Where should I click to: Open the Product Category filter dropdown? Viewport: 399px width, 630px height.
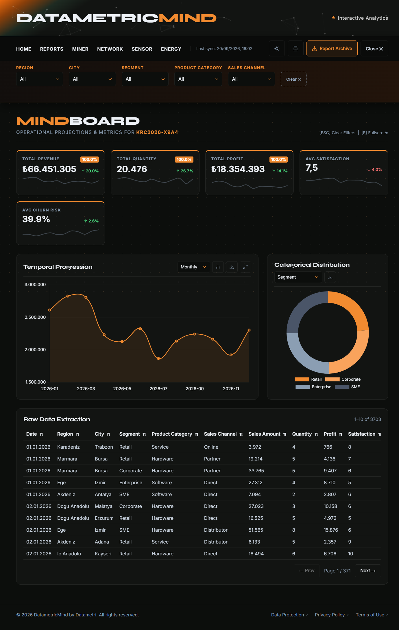(198, 79)
